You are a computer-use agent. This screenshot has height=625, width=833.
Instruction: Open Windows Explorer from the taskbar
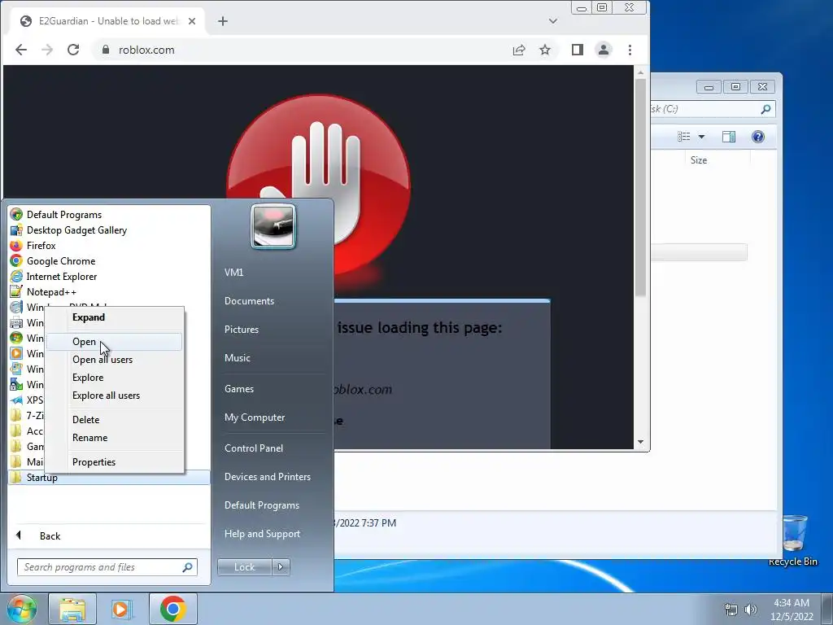(x=72, y=609)
